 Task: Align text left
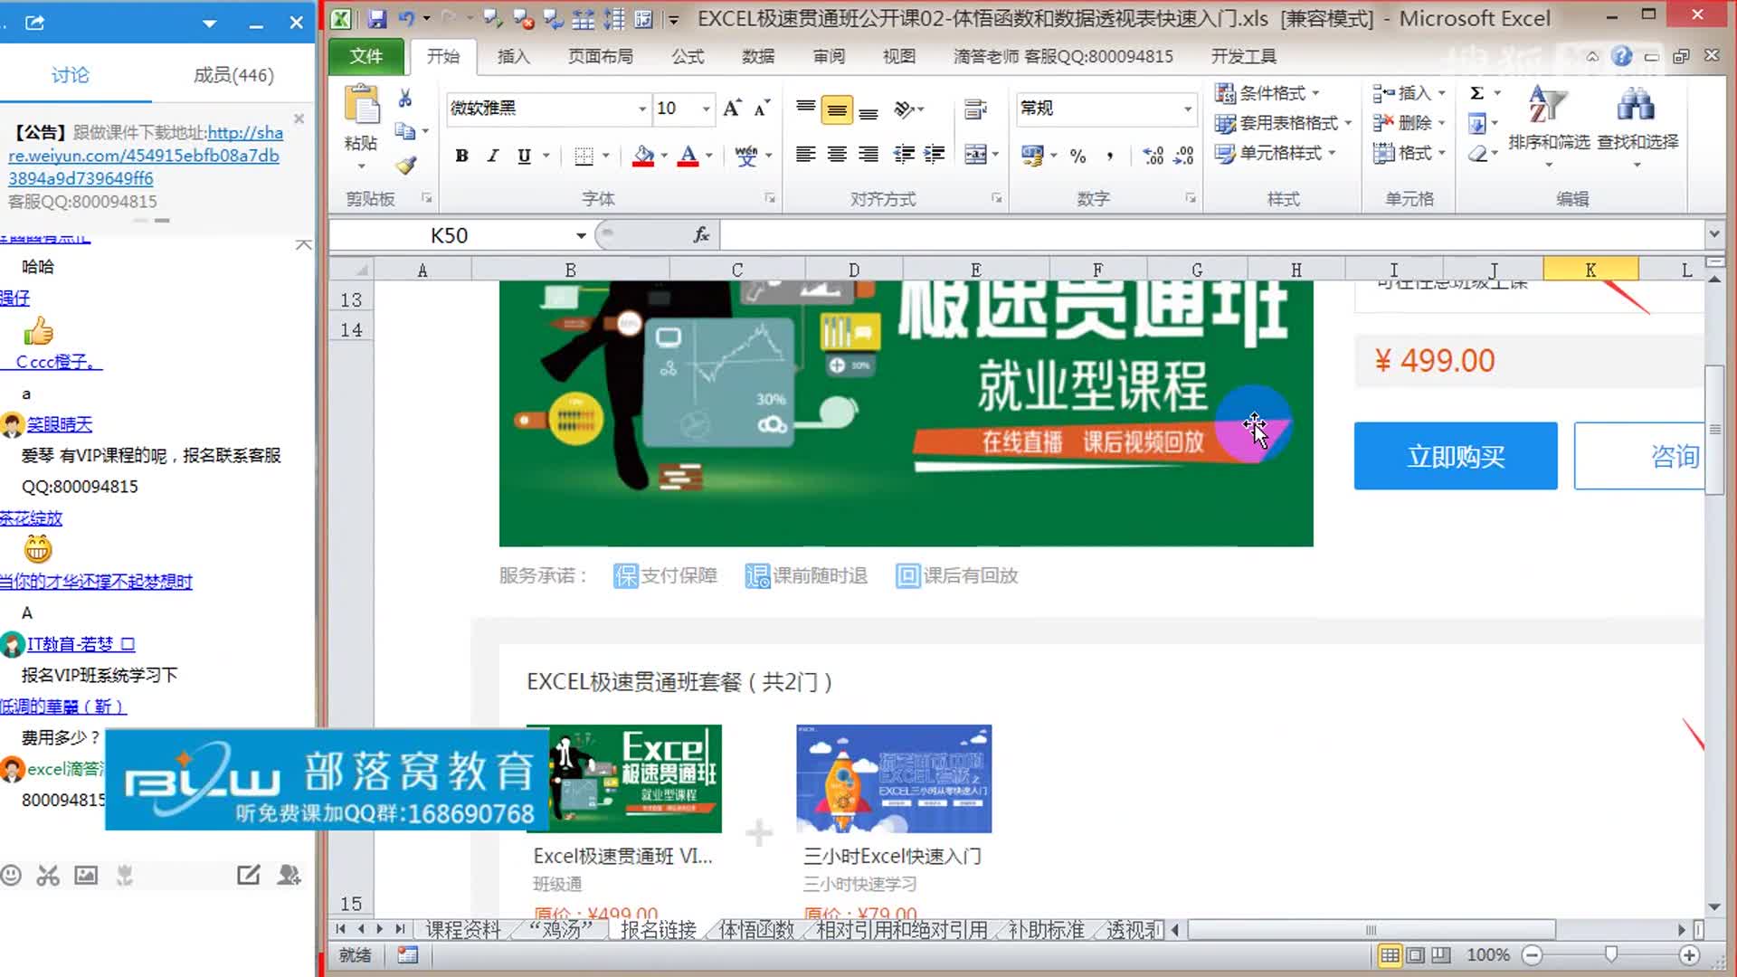(806, 155)
